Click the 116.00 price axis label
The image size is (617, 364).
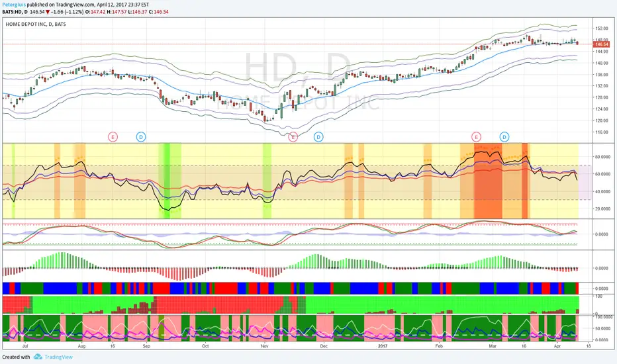point(602,132)
